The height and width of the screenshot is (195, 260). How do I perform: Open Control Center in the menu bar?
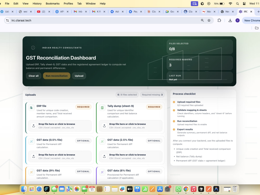point(244,3)
